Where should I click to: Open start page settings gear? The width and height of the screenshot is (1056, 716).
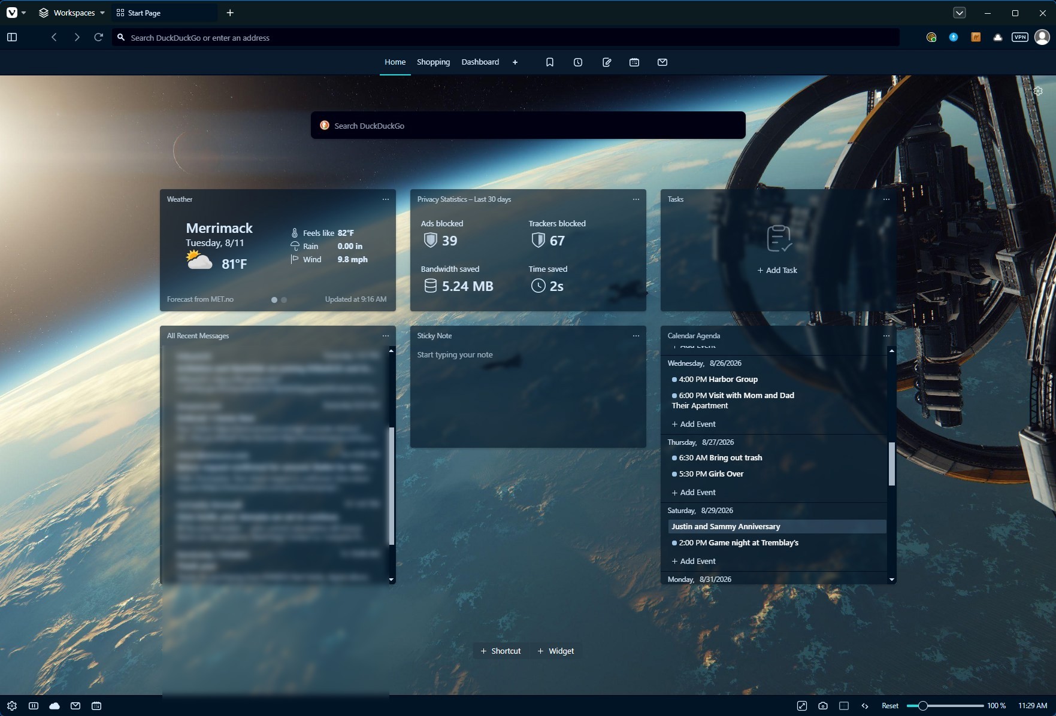(1038, 91)
